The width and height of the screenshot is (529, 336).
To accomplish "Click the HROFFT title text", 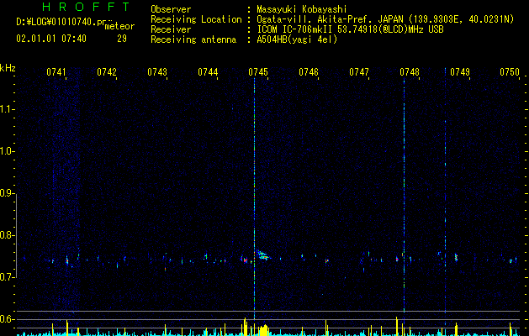I will pos(87,7).
